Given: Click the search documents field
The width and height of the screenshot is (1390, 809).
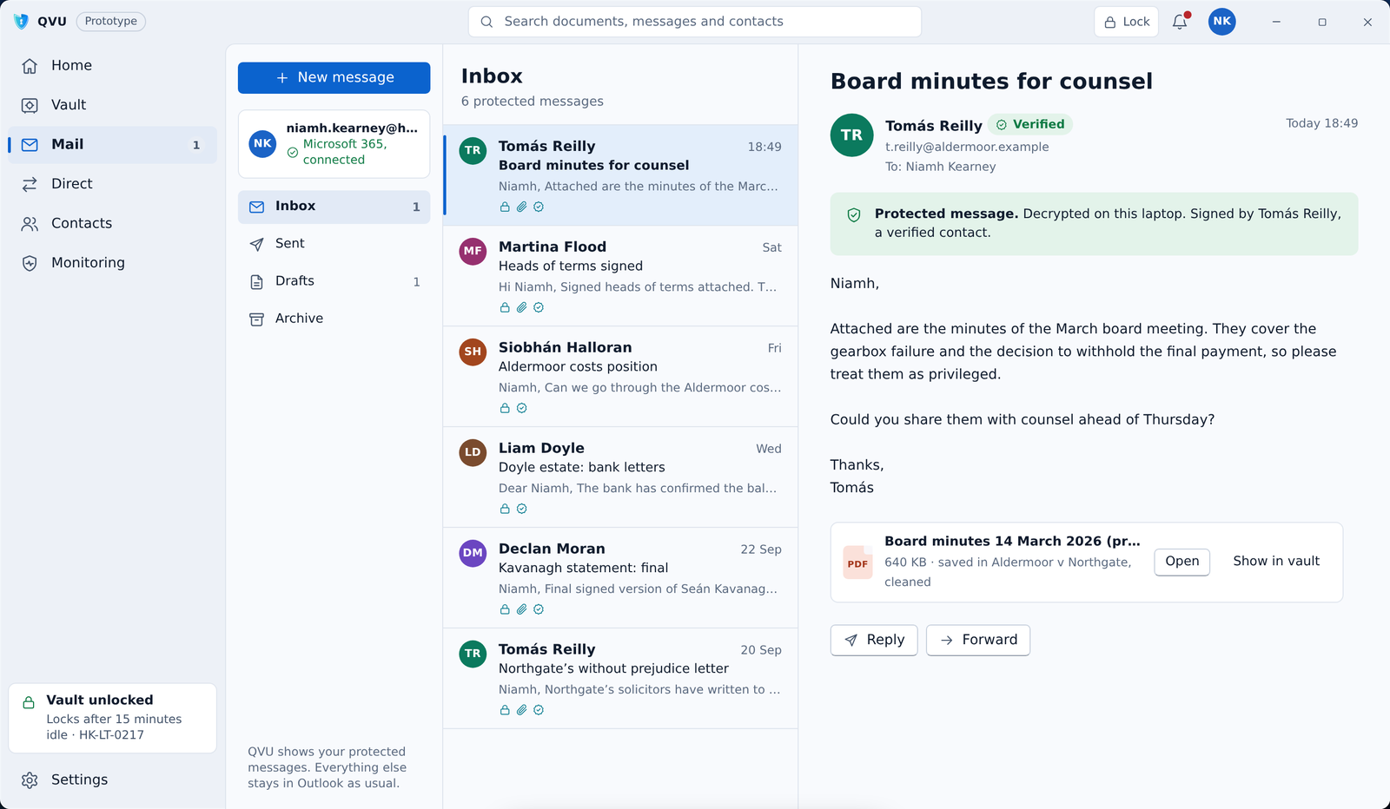Looking at the screenshot, I should pyautogui.click(x=695, y=22).
